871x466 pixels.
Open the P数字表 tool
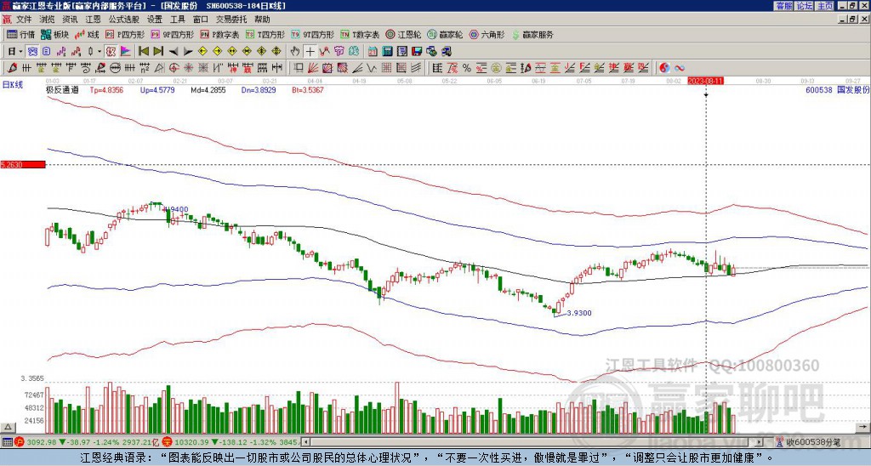219,34
